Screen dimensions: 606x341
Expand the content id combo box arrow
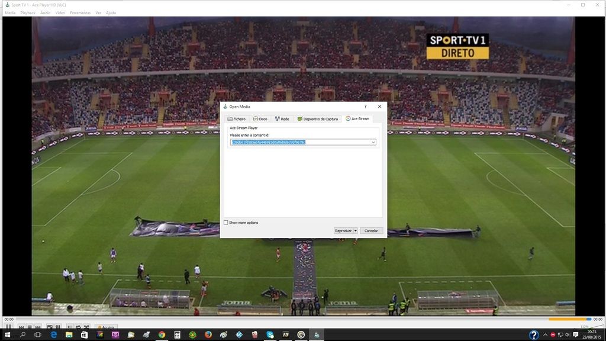pyautogui.click(x=373, y=142)
